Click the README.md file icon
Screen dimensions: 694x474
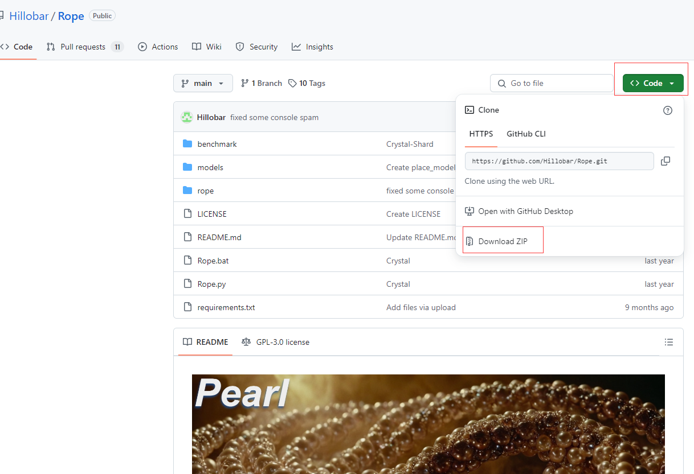187,237
